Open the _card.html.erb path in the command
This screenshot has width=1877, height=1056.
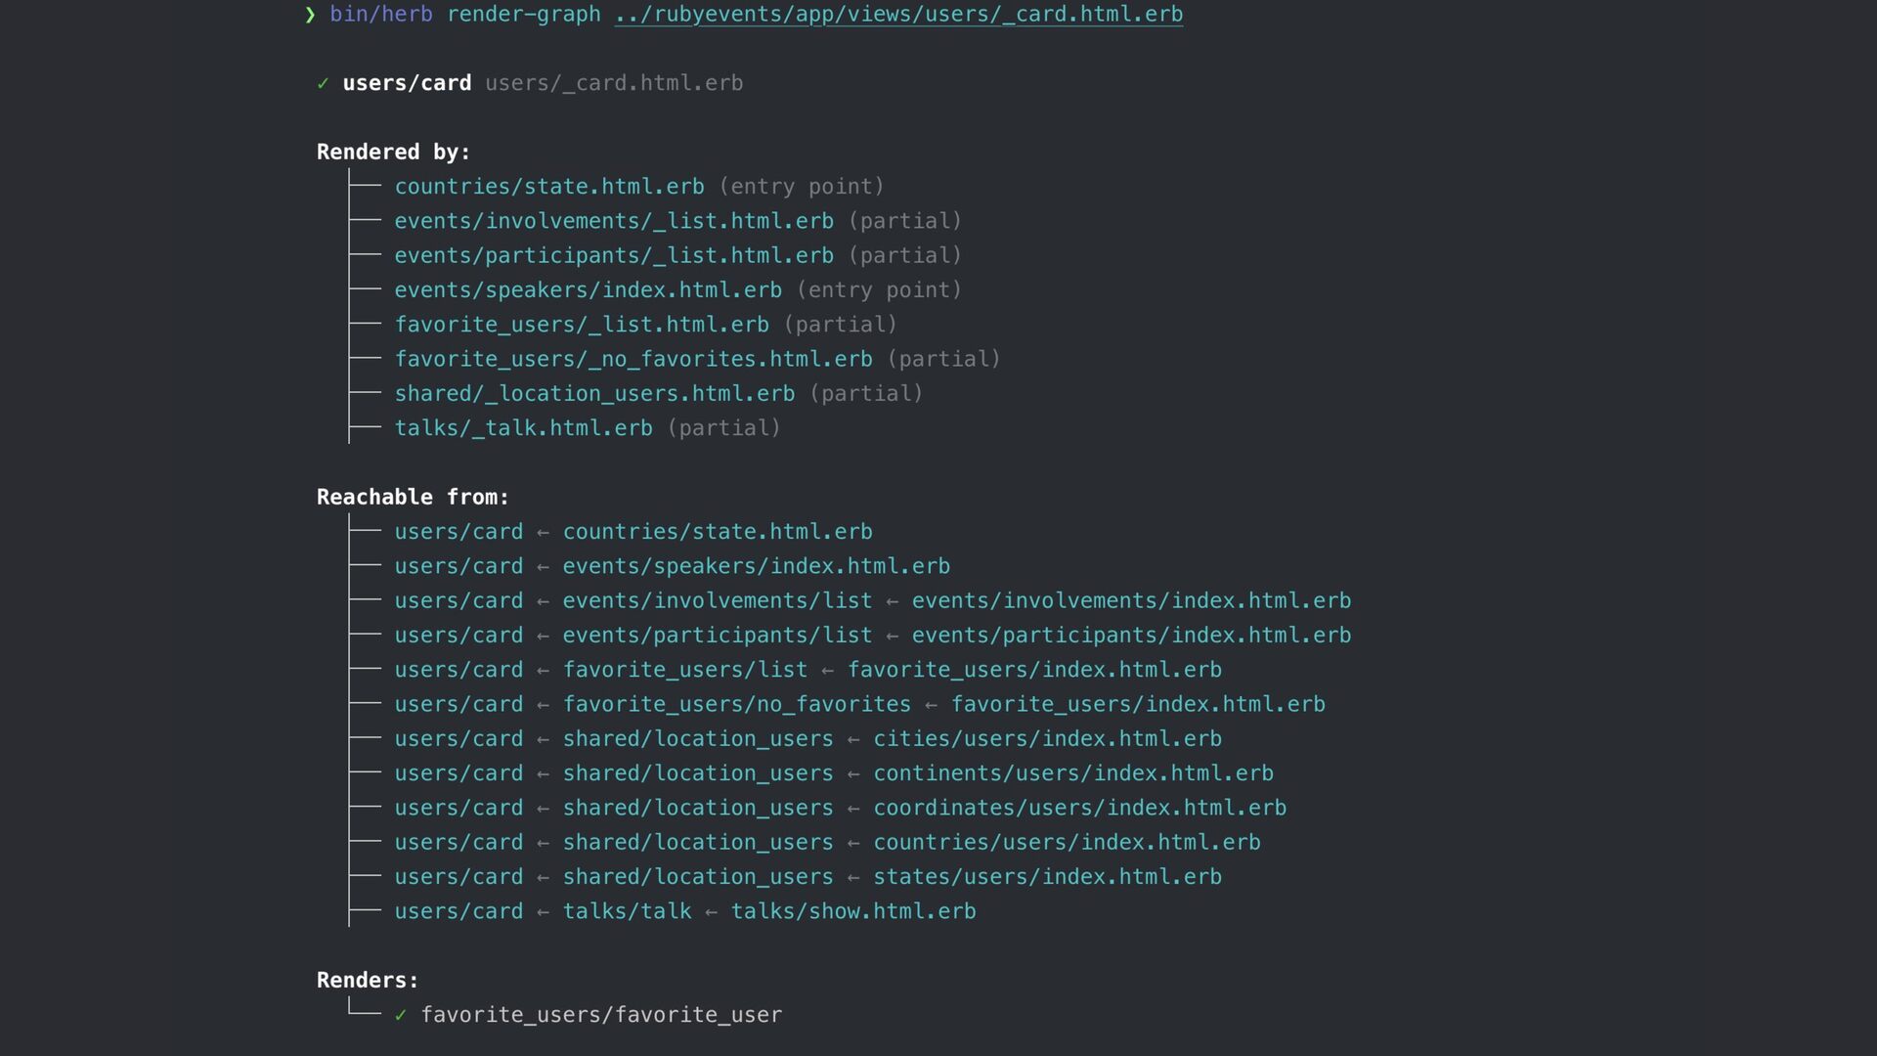[897, 15]
